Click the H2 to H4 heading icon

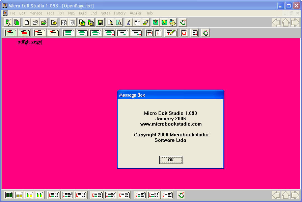[81, 195]
